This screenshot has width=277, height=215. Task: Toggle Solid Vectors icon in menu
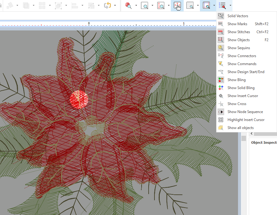221,16
